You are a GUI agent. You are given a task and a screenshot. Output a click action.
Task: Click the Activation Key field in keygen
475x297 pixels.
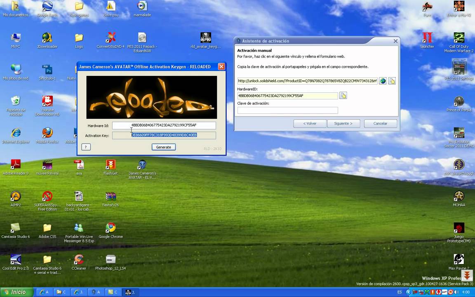(164, 135)
